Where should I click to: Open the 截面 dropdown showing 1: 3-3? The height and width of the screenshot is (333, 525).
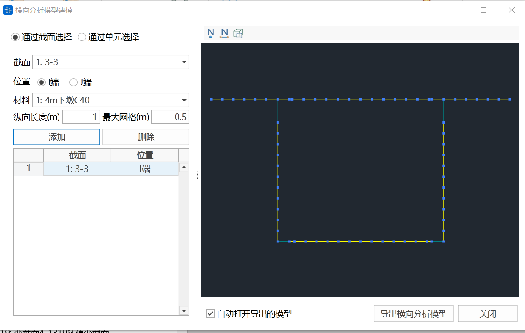pos(111,62)
